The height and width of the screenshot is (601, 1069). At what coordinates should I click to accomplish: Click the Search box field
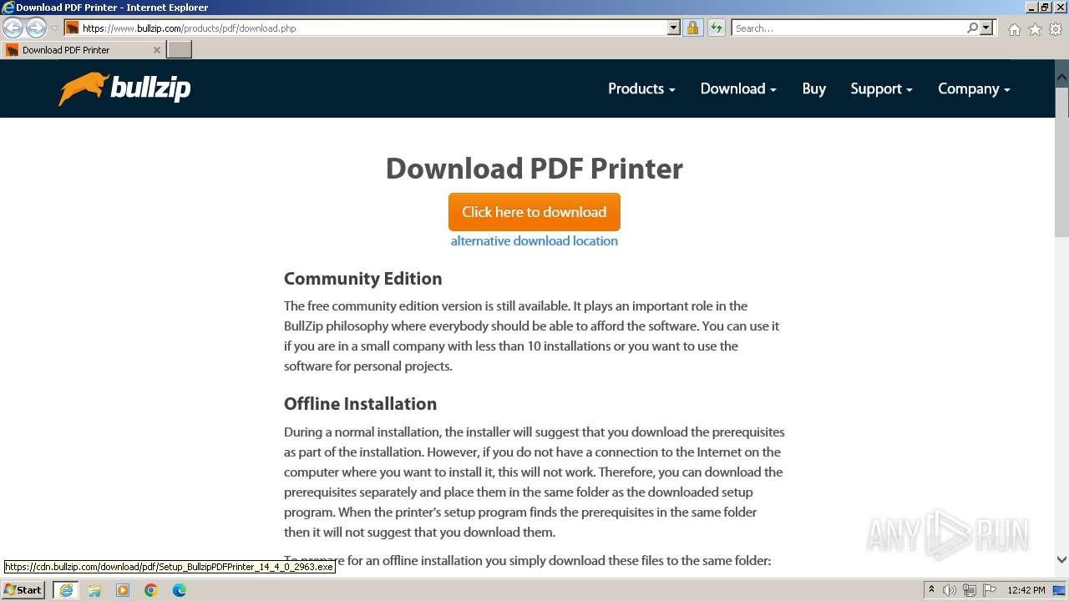pos(848,28)
